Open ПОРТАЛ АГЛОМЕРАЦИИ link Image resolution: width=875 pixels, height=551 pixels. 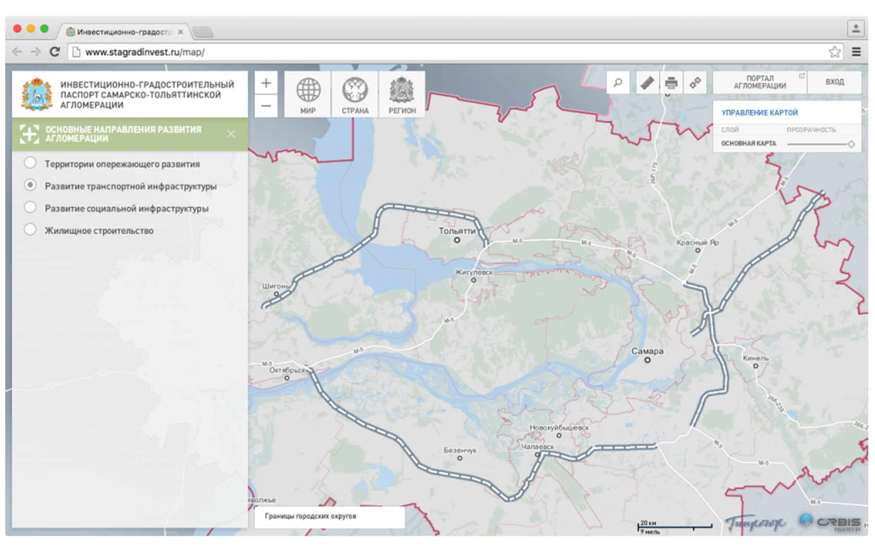(760, 82)
